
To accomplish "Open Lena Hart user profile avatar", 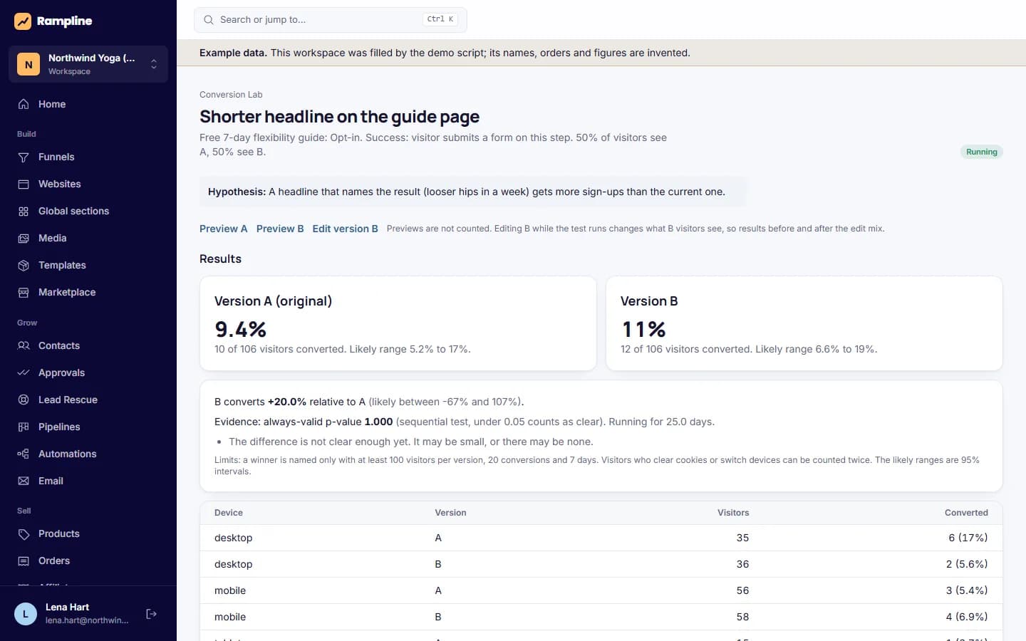I will tap(26, 614).
